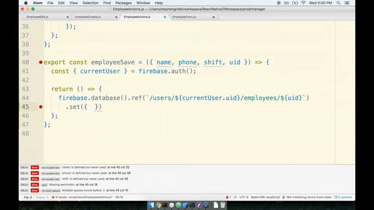Click the glasses icon in the menu bar

point(286,3)
